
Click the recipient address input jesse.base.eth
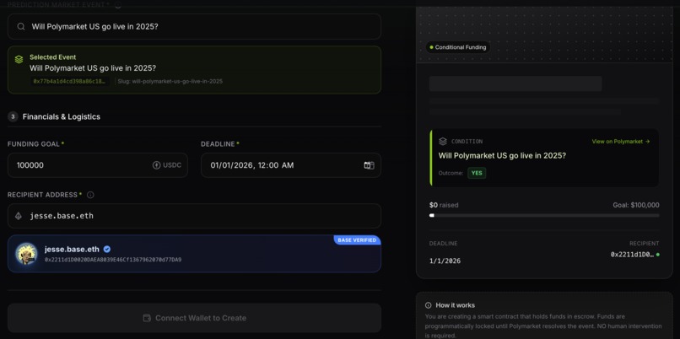click(194, 216)
